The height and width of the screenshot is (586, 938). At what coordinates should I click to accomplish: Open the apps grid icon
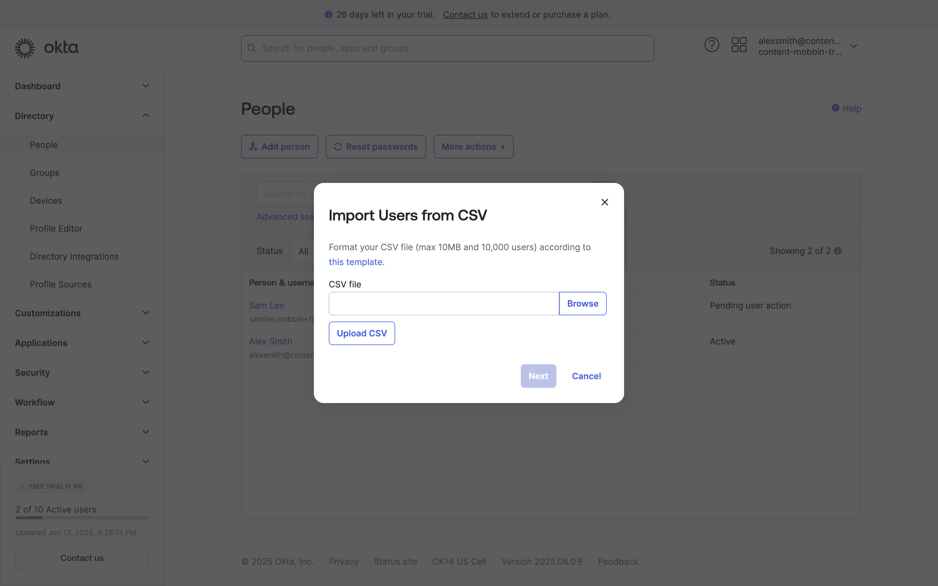739,45
